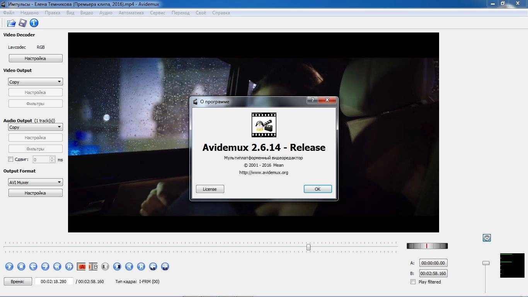
Task: Start playback with the Play button
Action: click(x=9, y=266)
